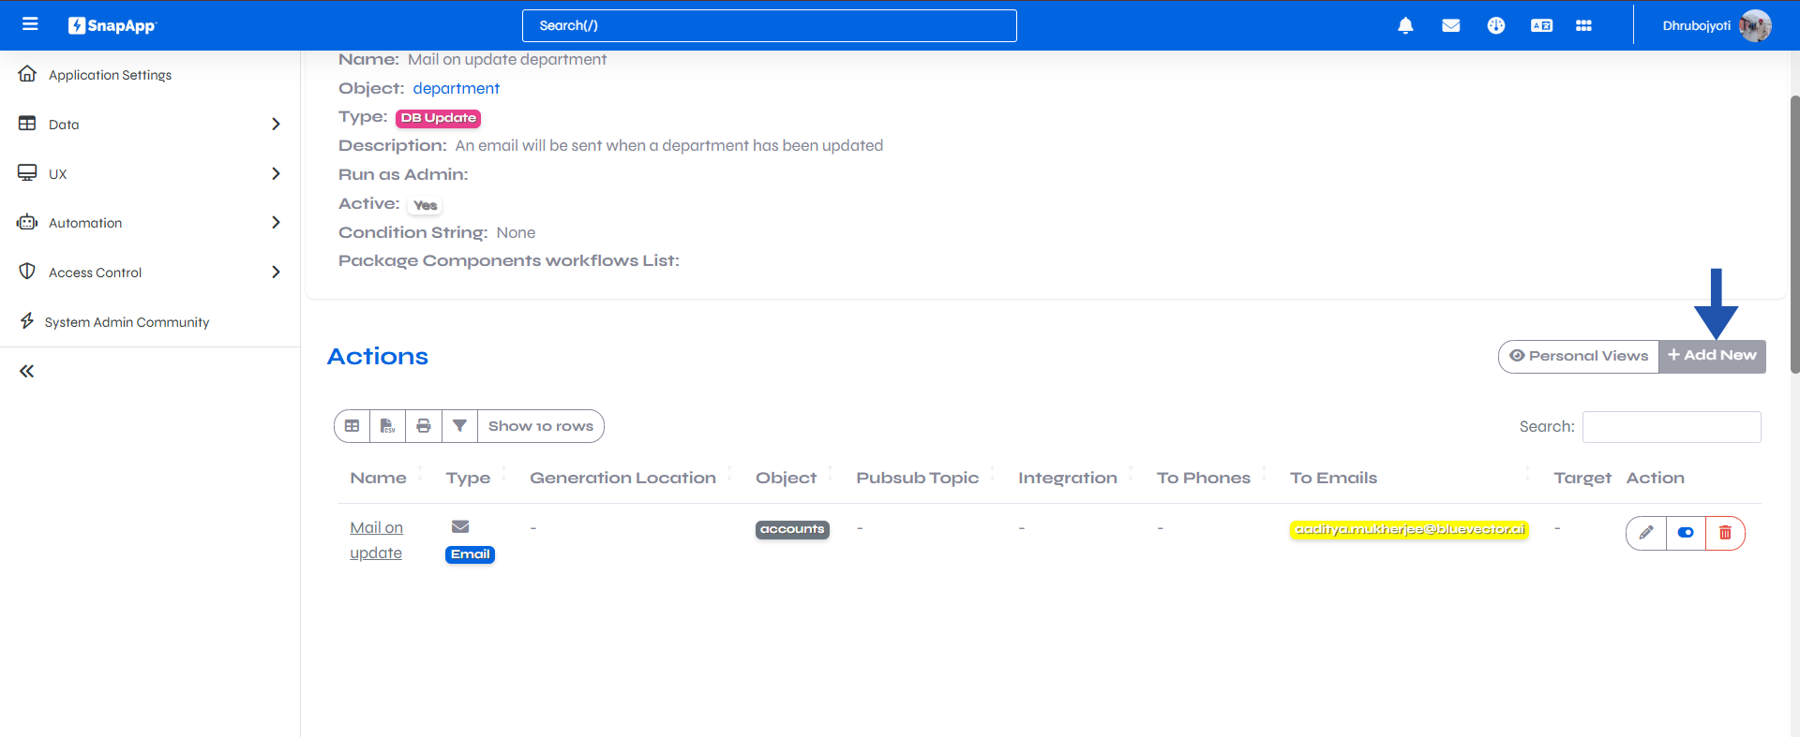1800x737 pixels.
Task: Click the Dhrubojyoti username text
Action: click(x=1696, y=25)
